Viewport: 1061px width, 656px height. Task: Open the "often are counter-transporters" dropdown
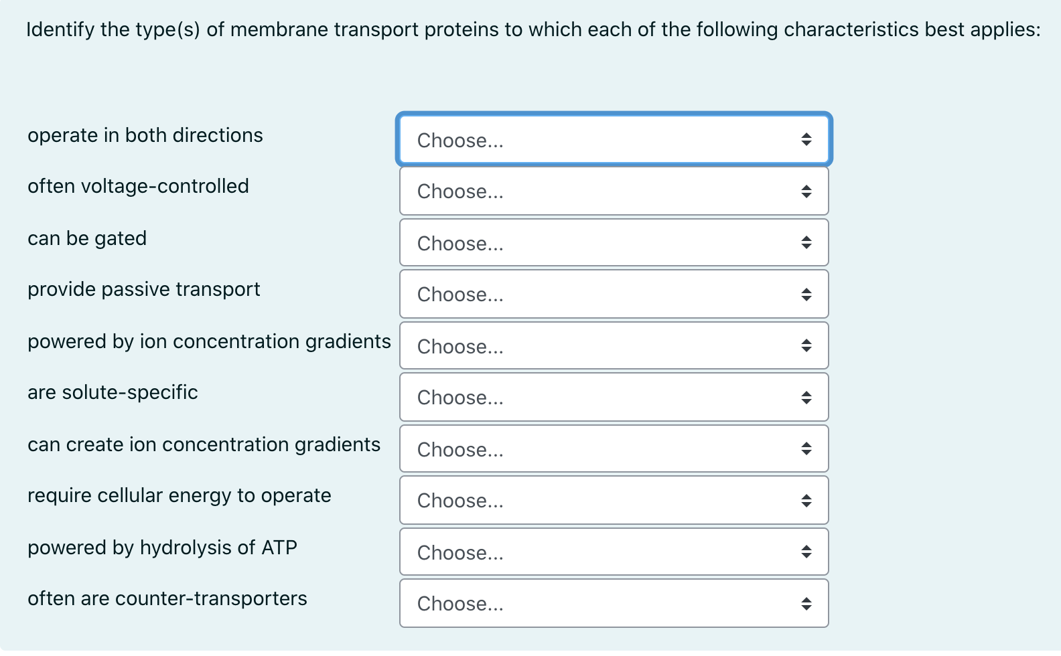(614, 603)
